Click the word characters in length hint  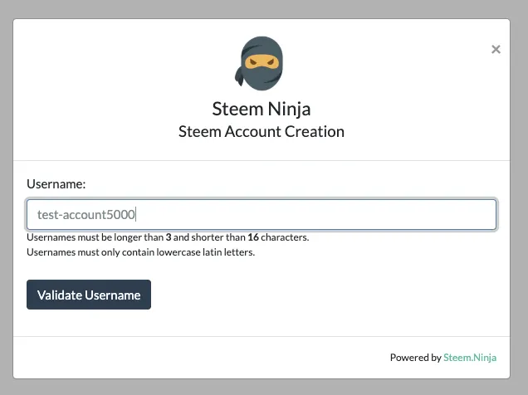285,237
